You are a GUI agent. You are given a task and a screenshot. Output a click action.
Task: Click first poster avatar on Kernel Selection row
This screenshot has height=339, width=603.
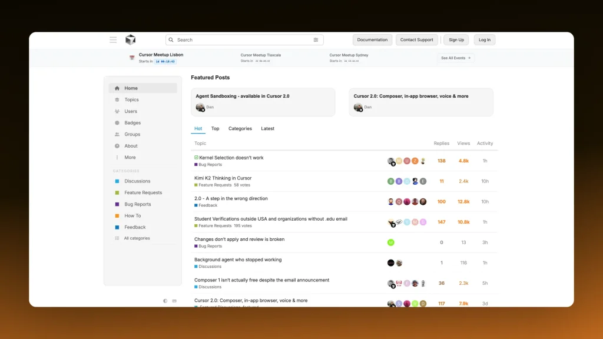coord(391,161)
